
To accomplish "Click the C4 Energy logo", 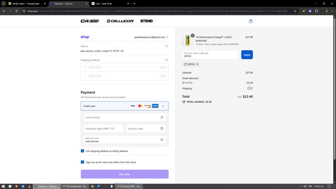I will (90, 21).
